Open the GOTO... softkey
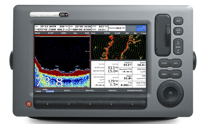 click(x=68, y=90)
